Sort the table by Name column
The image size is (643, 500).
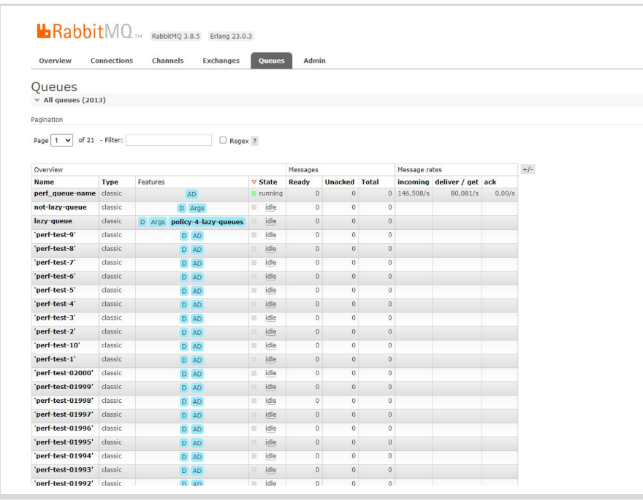click(44, 182)
